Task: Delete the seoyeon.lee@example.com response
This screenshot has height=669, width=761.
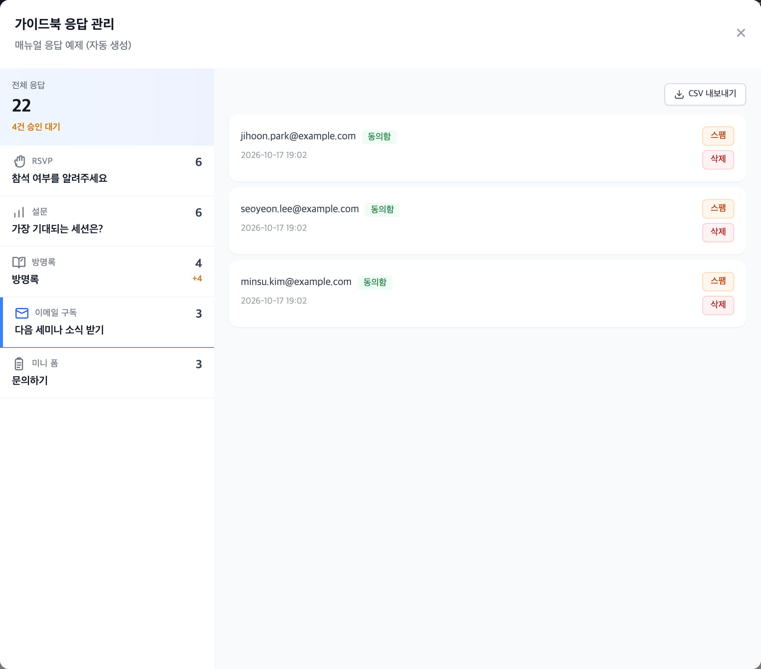Action: (x=718, y=232)
